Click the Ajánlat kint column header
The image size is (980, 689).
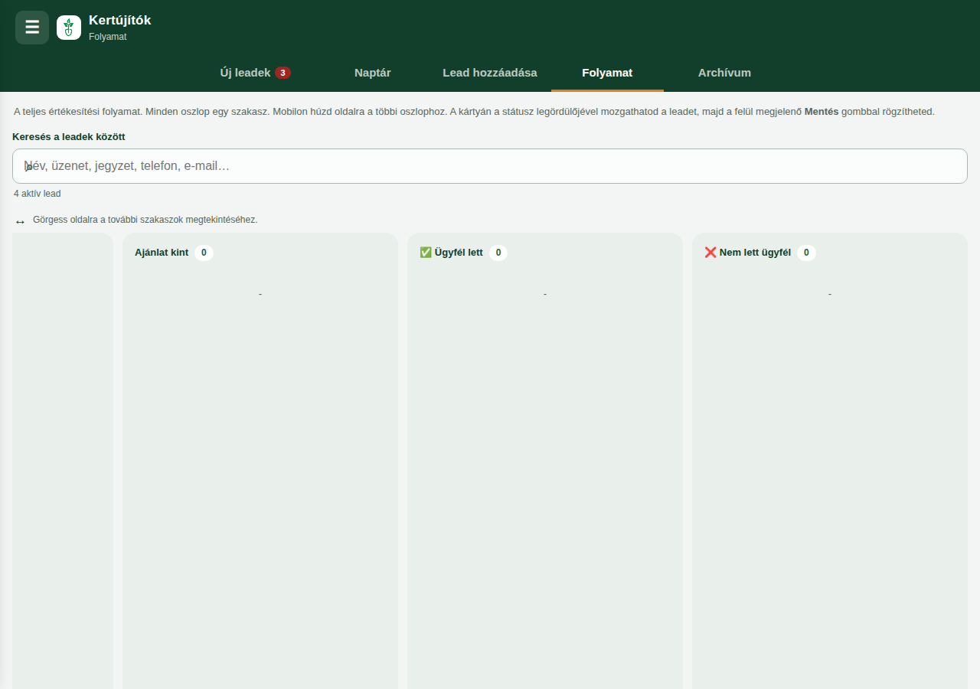162,253
